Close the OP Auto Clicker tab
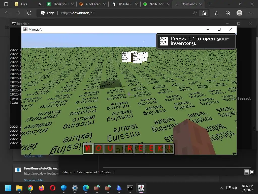The image size is (258, 194). point(136,4)
